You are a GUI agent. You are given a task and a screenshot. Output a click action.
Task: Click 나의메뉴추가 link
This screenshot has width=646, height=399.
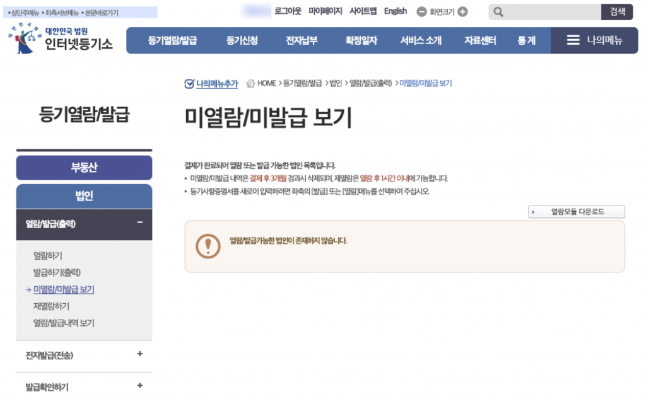[x=217, y=84]
